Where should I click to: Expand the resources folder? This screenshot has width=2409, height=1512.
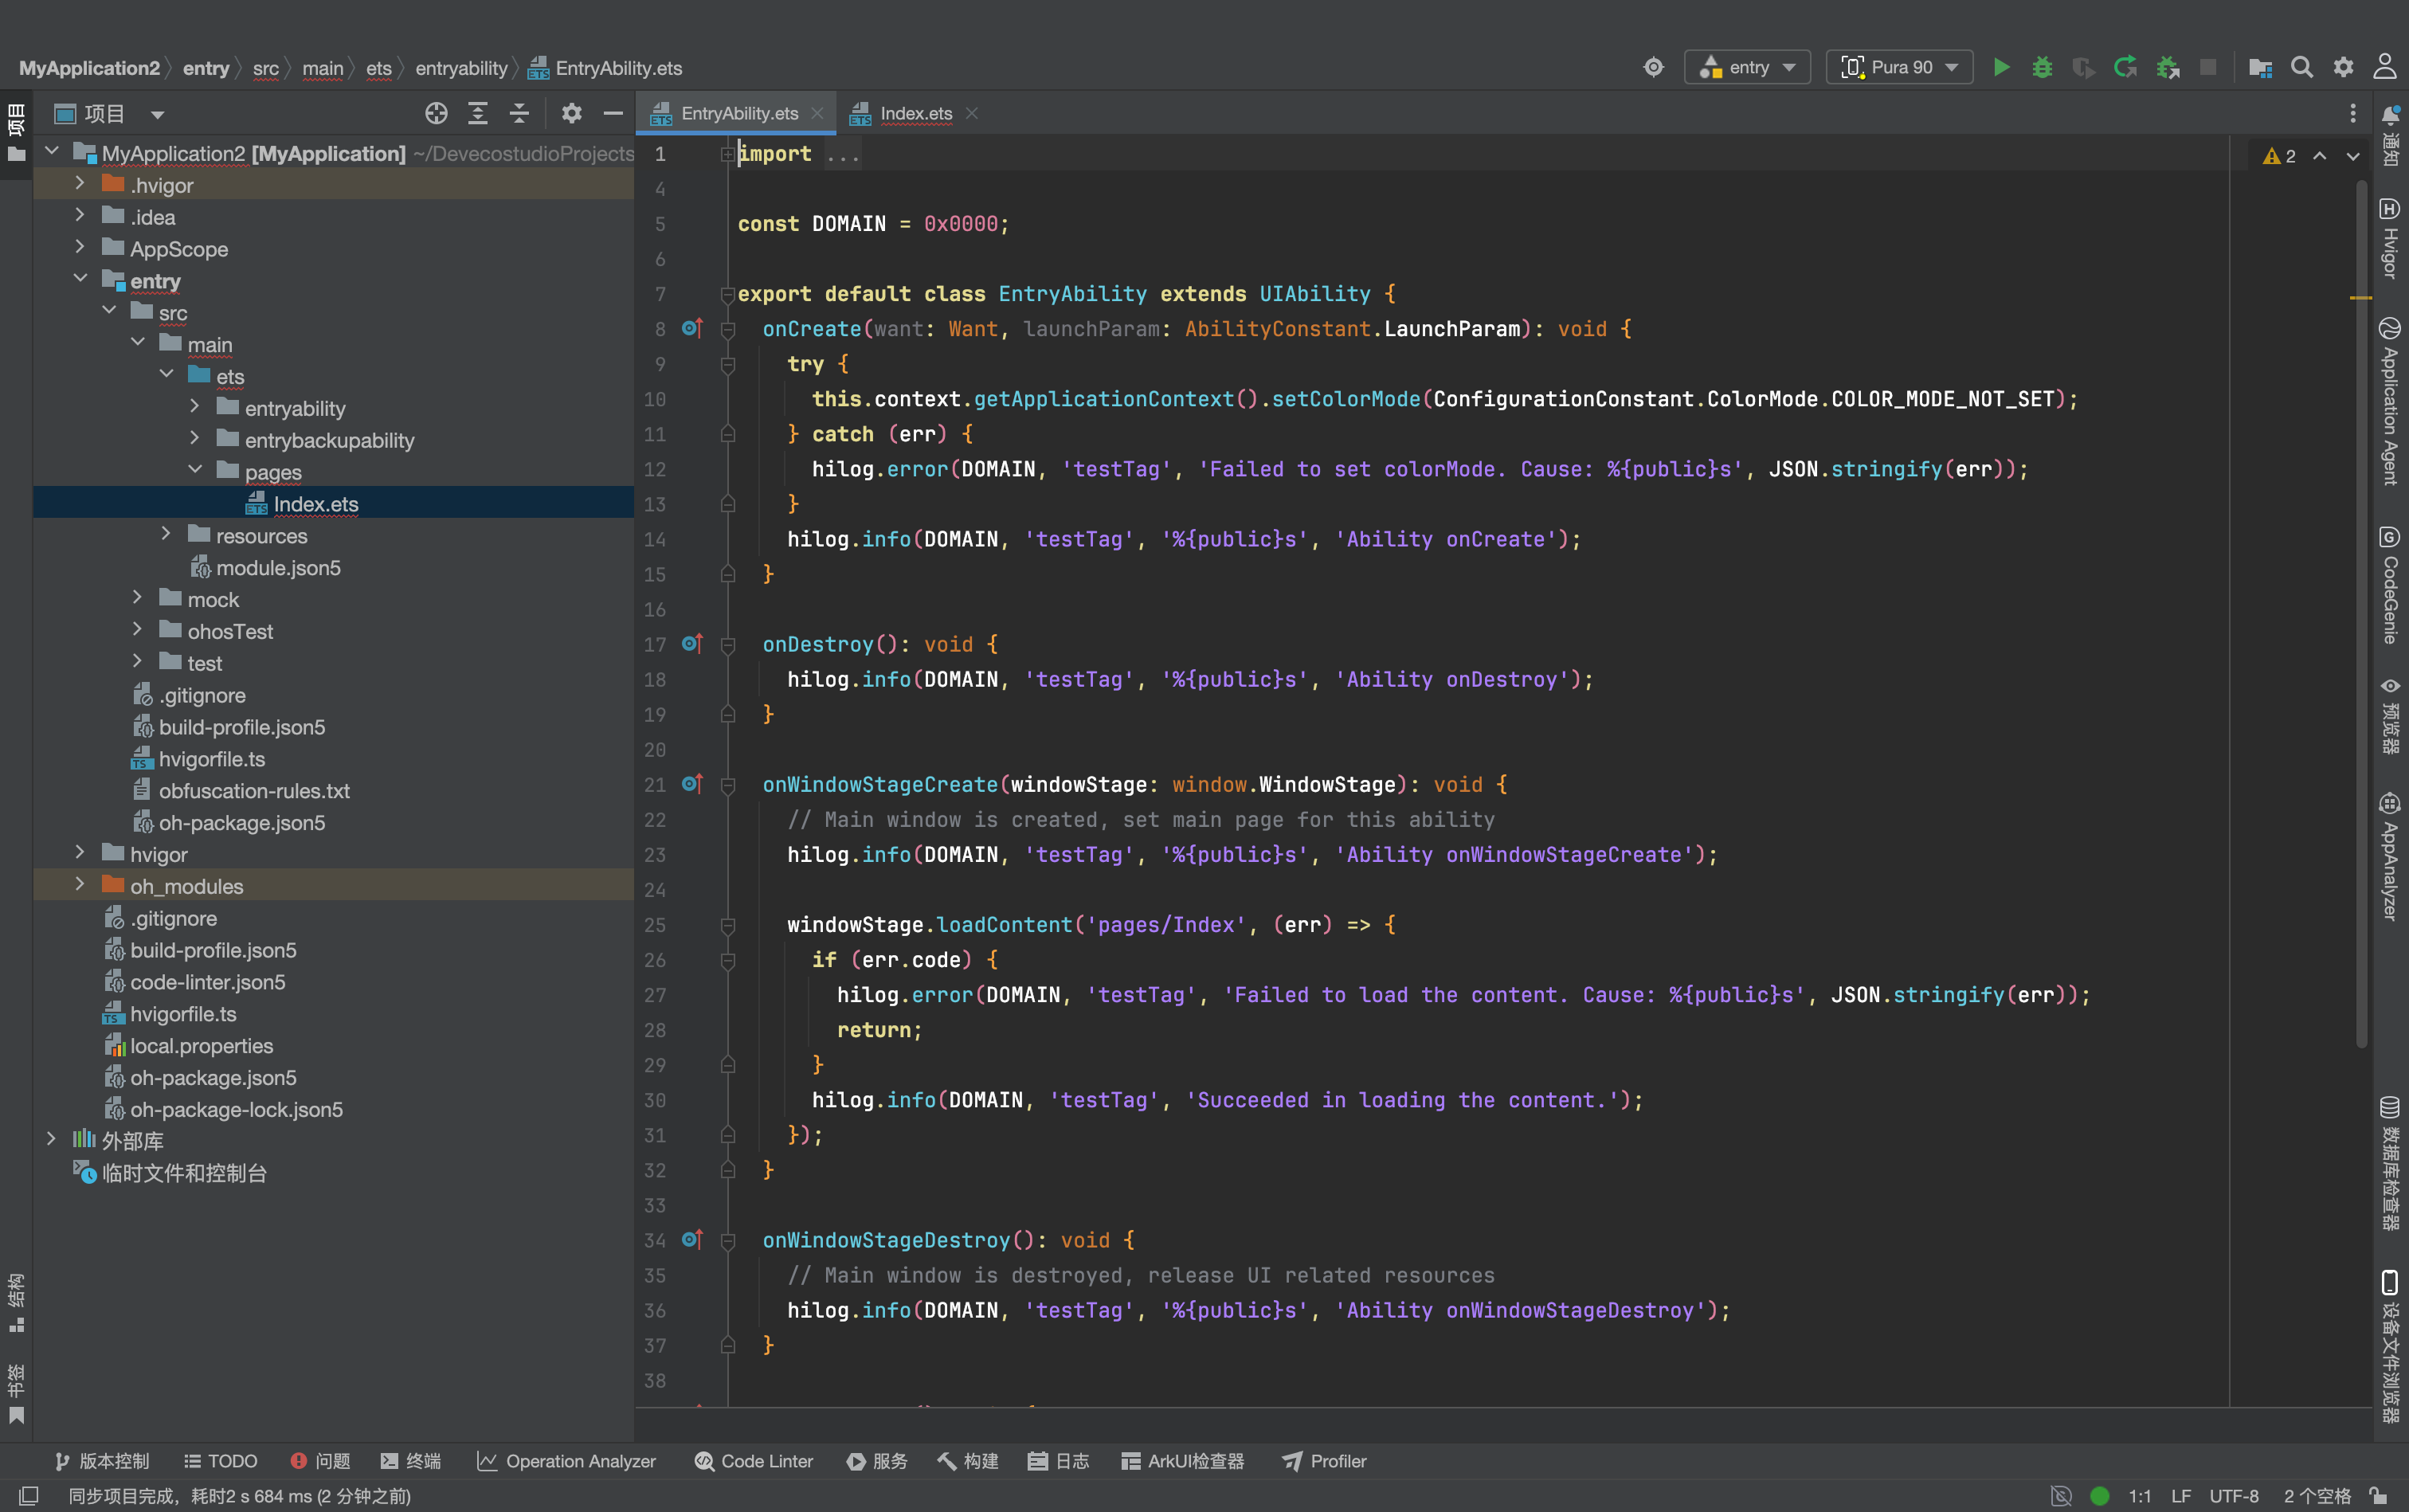click(x=166, y=535)
